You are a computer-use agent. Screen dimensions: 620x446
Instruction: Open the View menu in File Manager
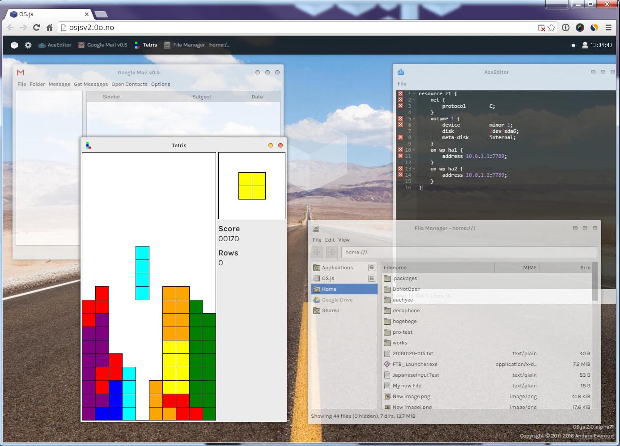pyautogui.click(x=344, y=240)
